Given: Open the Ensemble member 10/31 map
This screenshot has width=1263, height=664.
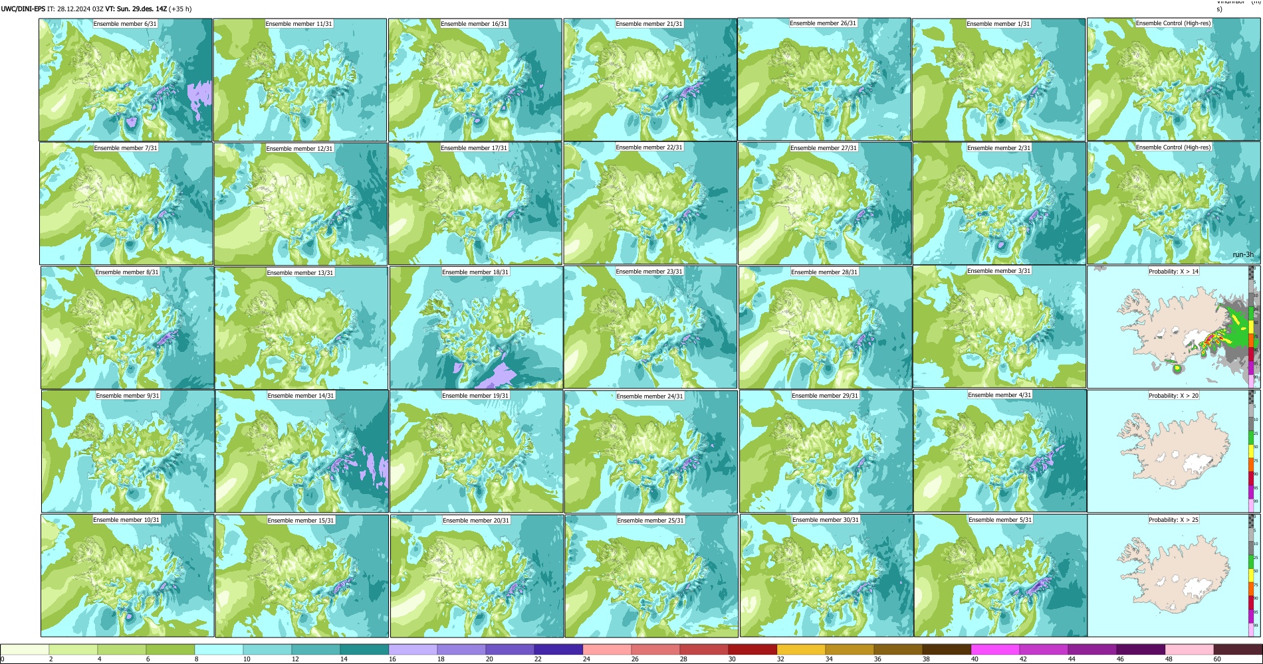Looking at the screenshot, I should point(127,576).
